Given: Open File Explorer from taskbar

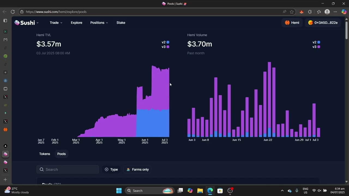Looking at the screenshot, I should click(x=200, y=191).
